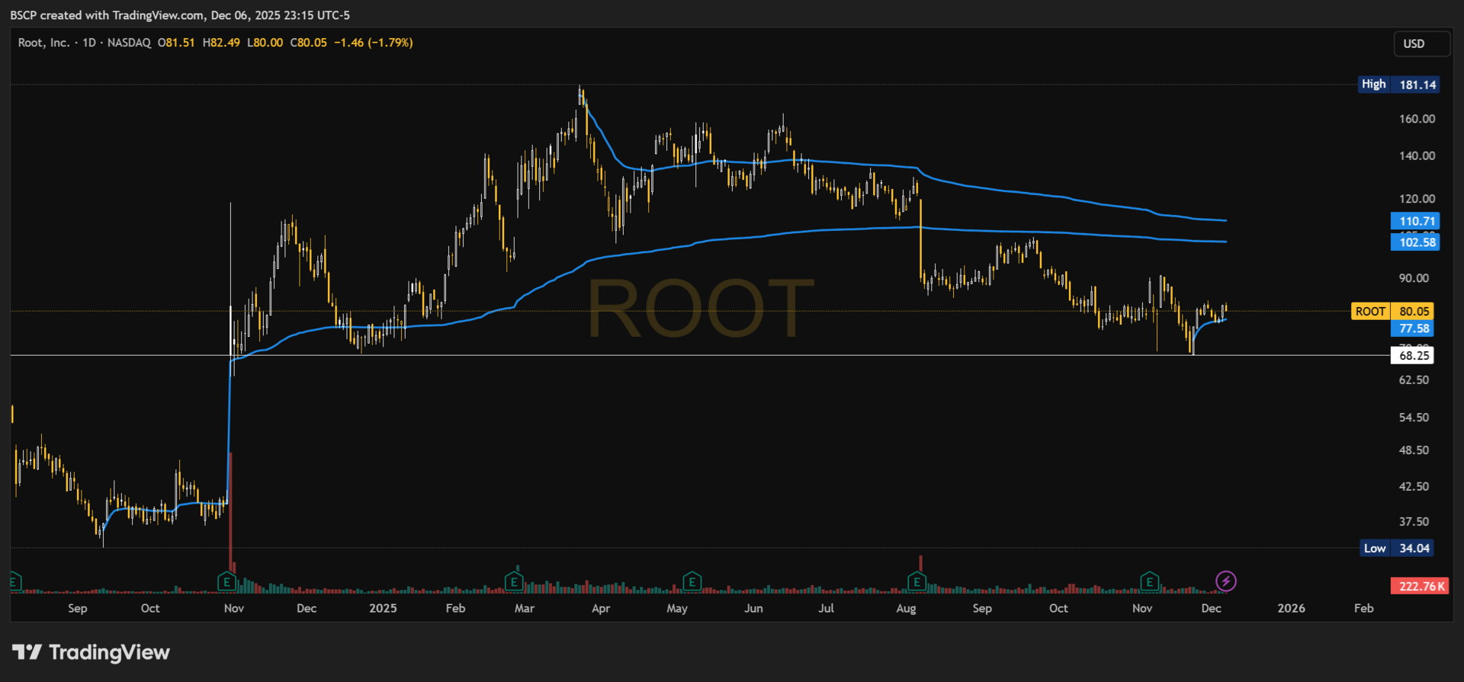Screen dimensions: 1464x682
Task: Click the high value H82.49
Action: [221, 43]
